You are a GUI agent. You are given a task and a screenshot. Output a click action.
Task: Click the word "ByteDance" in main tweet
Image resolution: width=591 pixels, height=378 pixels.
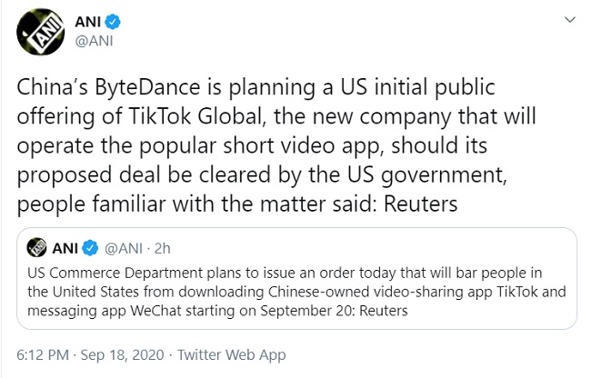(x=121, y=88)
